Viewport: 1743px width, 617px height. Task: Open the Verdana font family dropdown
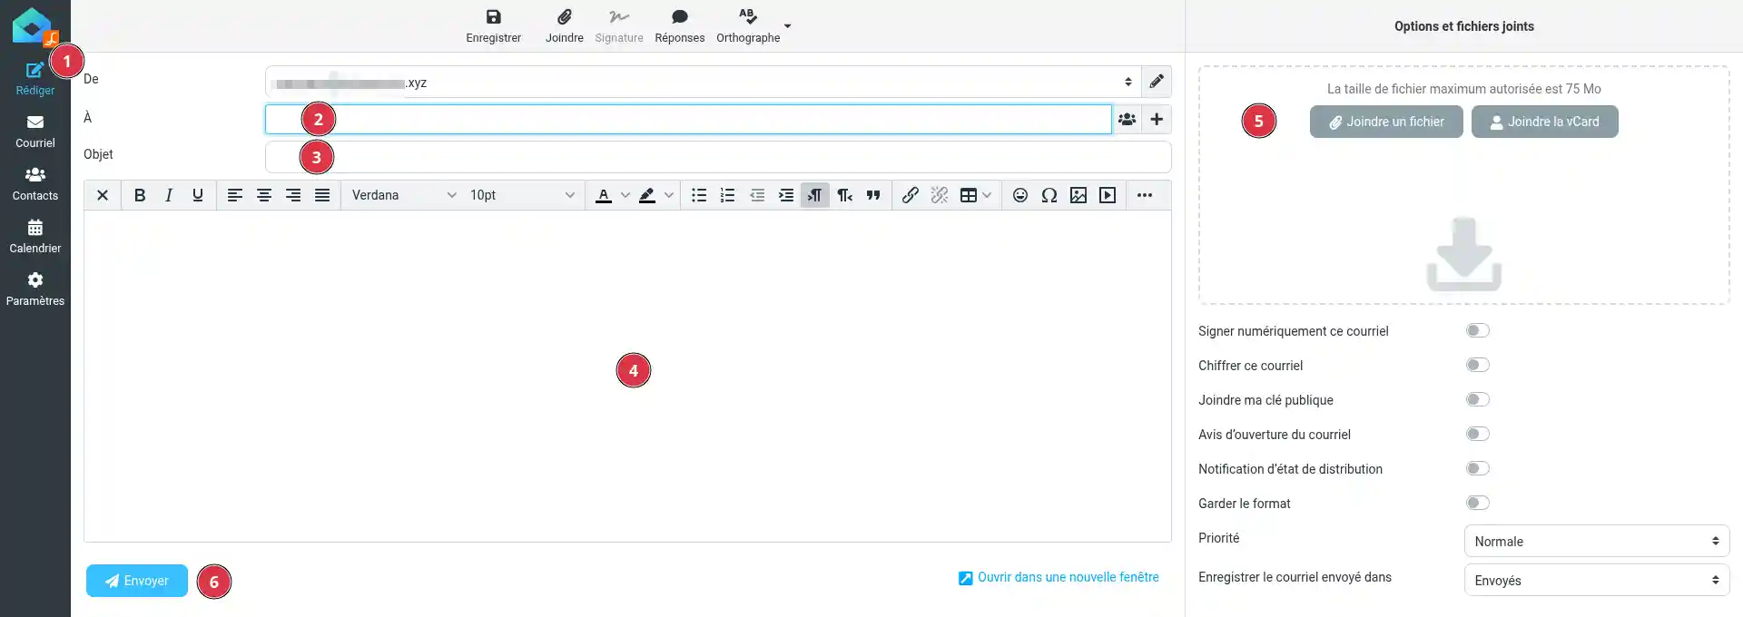point(403,195)
